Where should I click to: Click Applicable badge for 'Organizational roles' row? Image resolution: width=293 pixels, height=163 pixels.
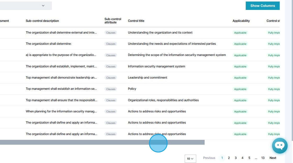click(x=240, y=100)
